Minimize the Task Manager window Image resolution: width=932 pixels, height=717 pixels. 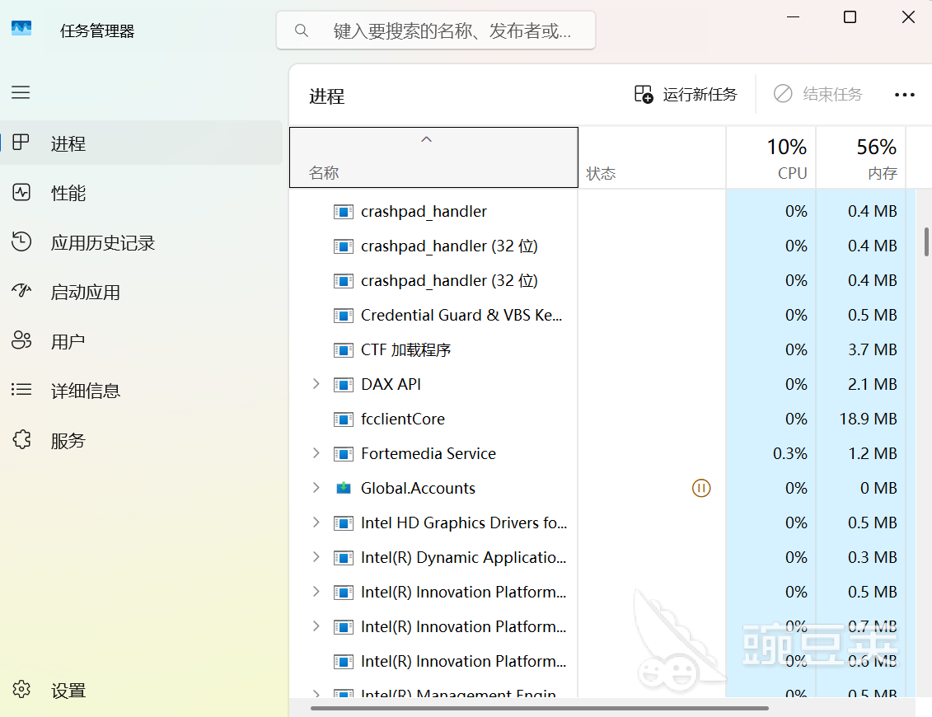click(x=793, y=17)
